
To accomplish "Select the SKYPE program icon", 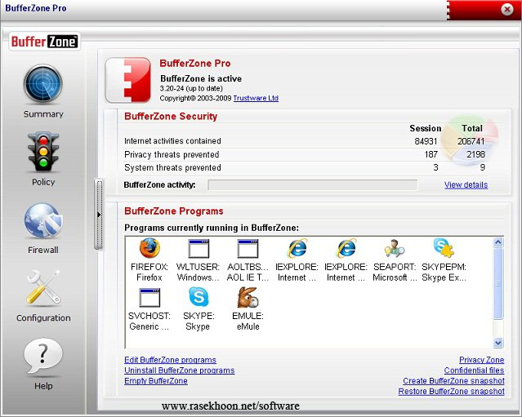I will [x=199, y=297].
